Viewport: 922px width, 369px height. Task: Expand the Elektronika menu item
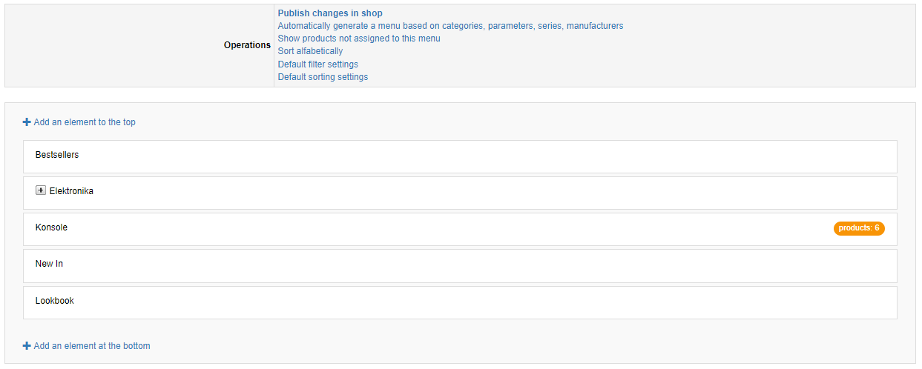pos(41,190)
